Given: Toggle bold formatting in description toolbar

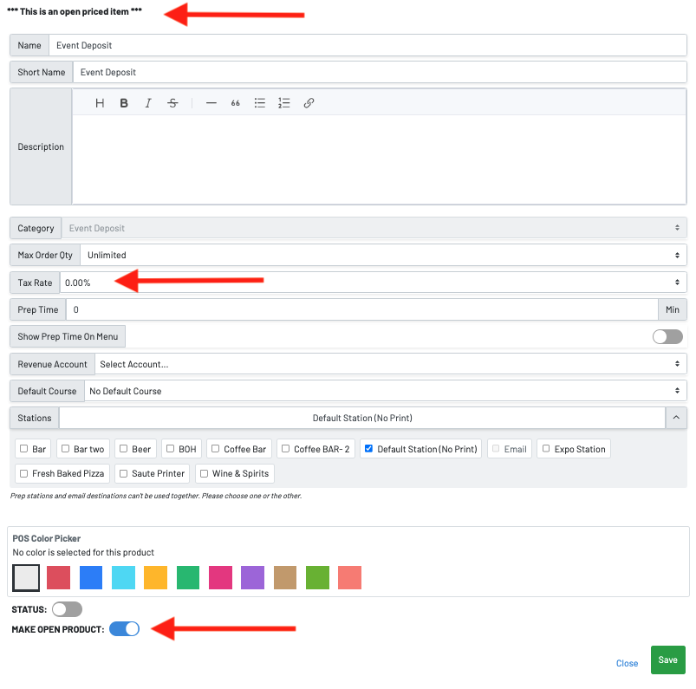Looking at the screenshot, I should tap(124, 103).
